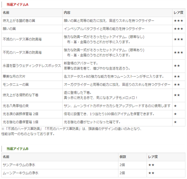Select 永遠を誓うウェディングドレスボックス cell

click(32, 66)
